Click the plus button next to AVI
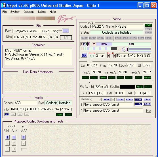The image size is (158, 157). click(x=100, y=99)
